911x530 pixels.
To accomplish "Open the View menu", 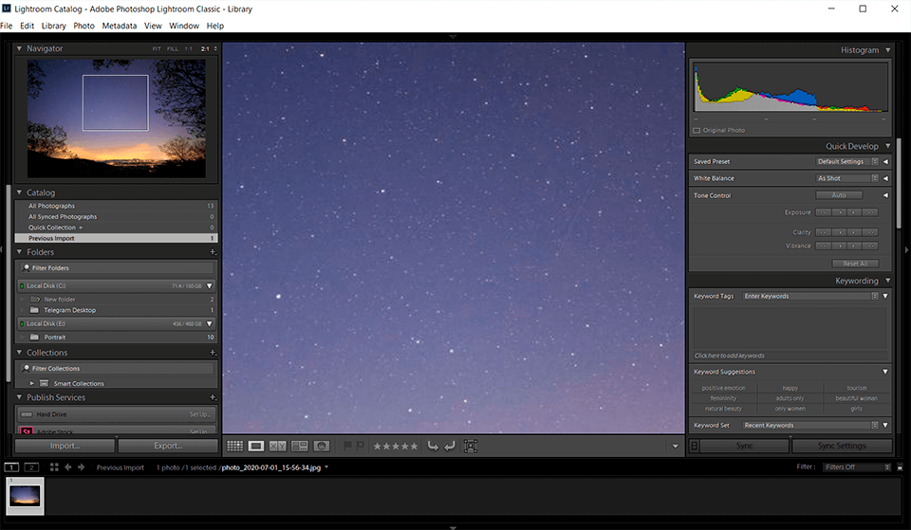I will [153, 26].
